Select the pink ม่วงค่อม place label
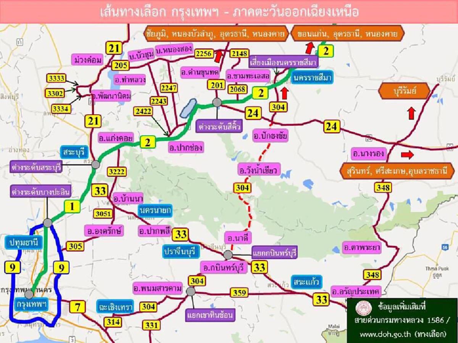This screenshot has height=343, width=458. [x=88, y=59]
